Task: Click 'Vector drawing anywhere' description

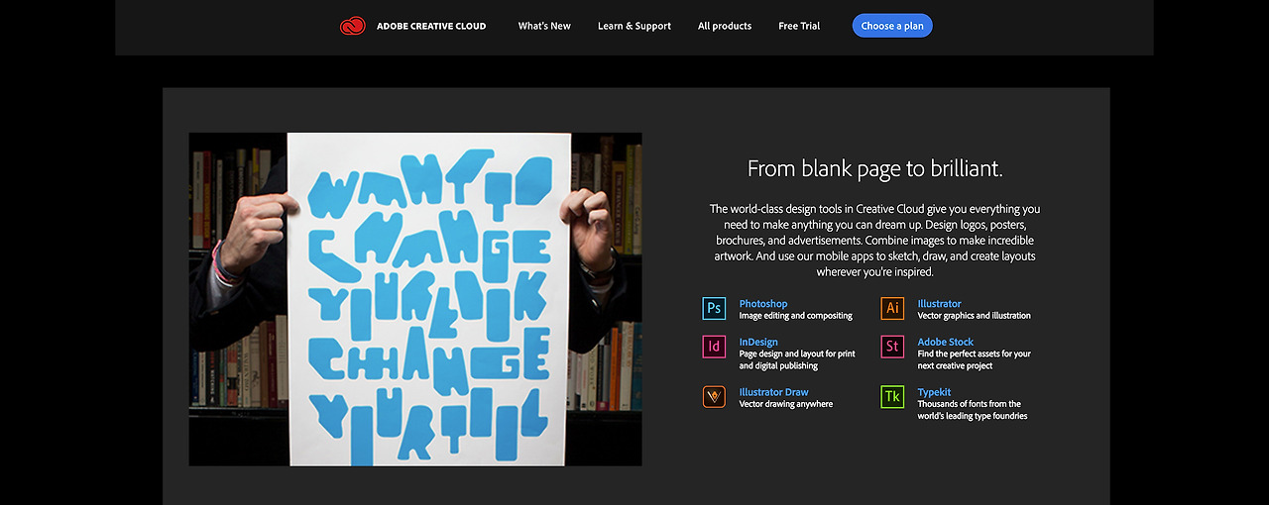Action: (x=786, y=404)
